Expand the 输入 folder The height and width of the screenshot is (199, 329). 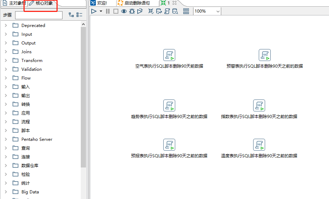coord(6,87)
